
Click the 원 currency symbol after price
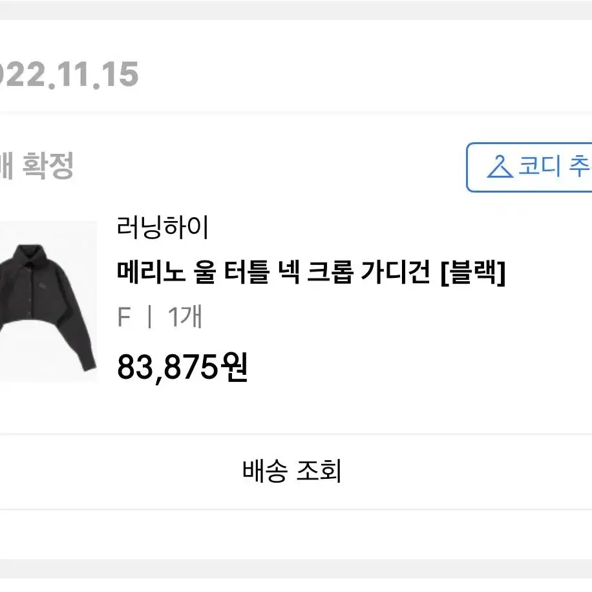click(234, 367)
